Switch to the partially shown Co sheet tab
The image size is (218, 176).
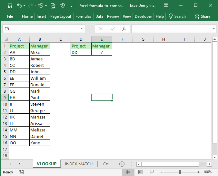[x=106, y=164]
